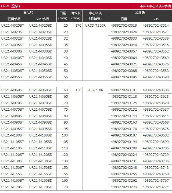Click the 直柄手柄 sub-header
Image resolution: width=172 pixels, height=193 pixels.
pos(14,19)
